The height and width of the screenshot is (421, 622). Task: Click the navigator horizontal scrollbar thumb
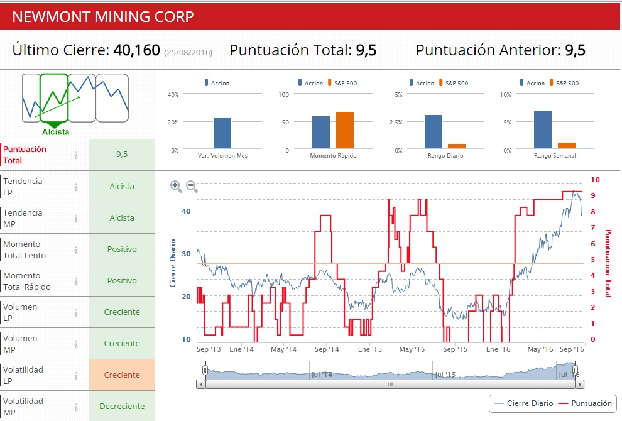point(390,384)
